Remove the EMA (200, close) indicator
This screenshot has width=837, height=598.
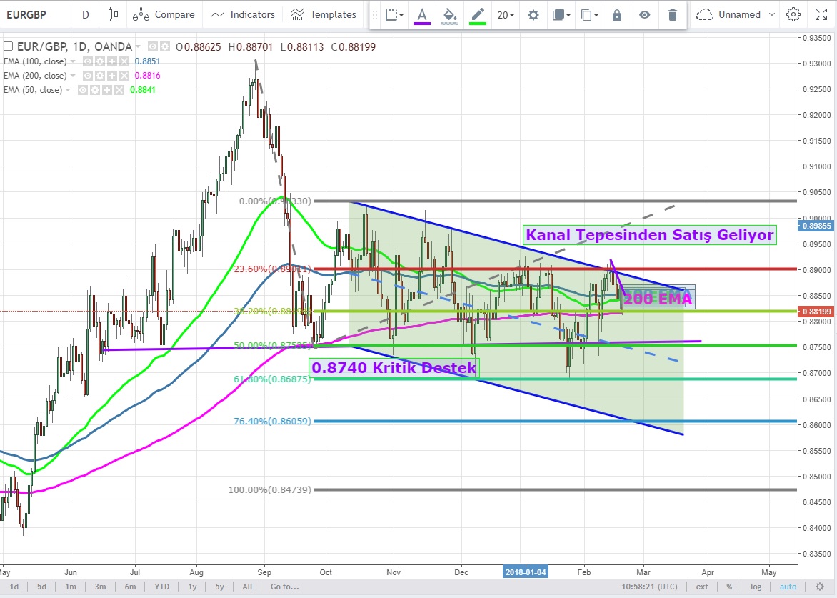(x=124, y=76)
